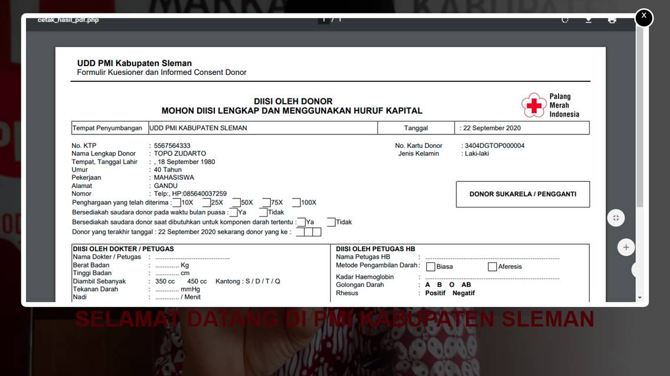This screenshot has width=670, height=376.
Task: Download the PDF file
Action: [x=589, y=19]
